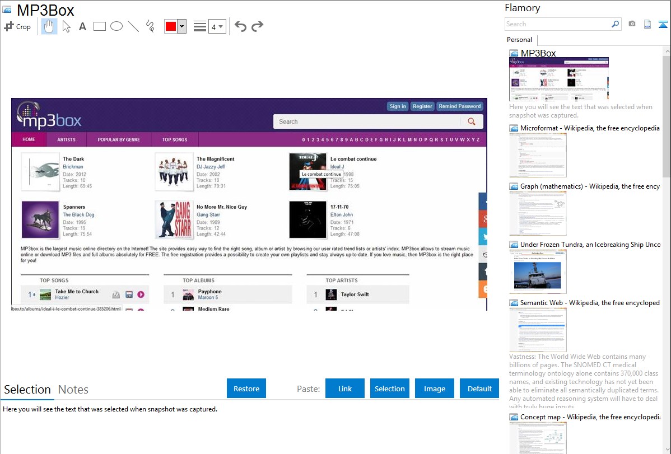Pick the ellipse shape tool
This screenshot has width=671, height=454.
[x=117, y=26]
